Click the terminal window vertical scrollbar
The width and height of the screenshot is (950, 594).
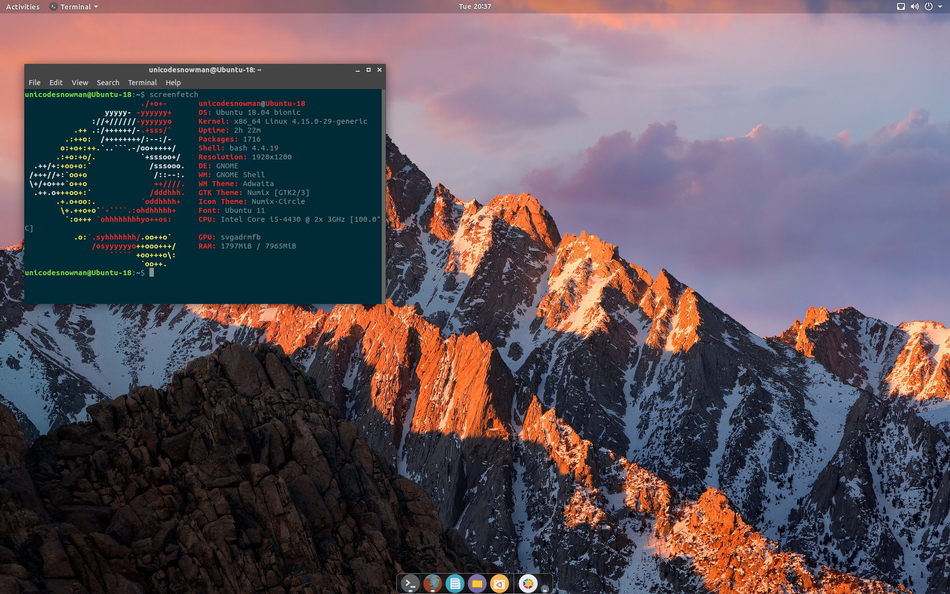(383, 197)
